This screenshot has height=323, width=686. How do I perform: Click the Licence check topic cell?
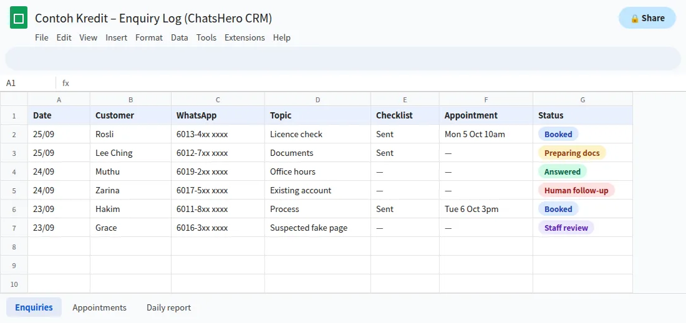(x=318, y=134)
